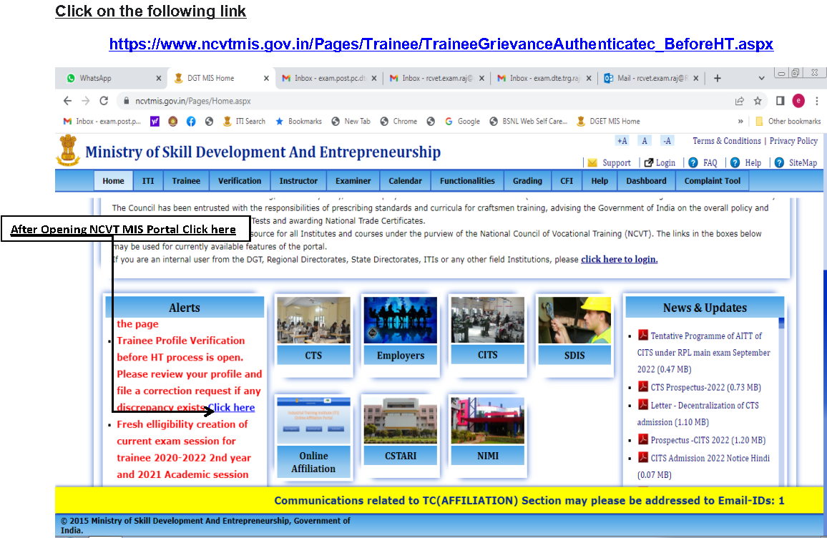Open the profile avatar 'e'
Viewport: 827px width, 538px height.
798,101
